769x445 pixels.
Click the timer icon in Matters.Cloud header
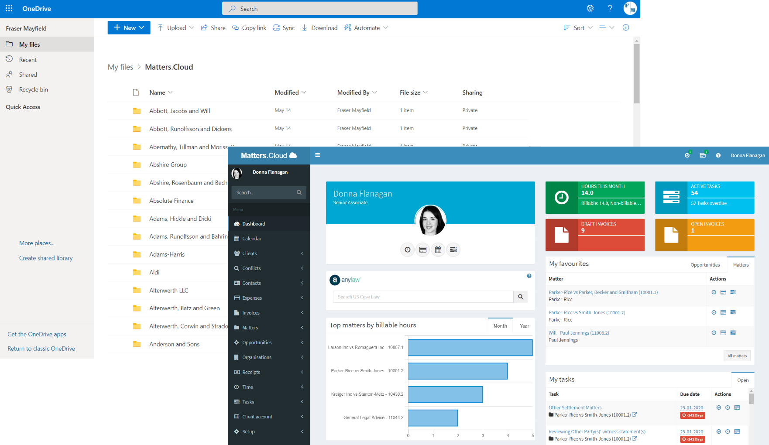[x=687, y=155]
